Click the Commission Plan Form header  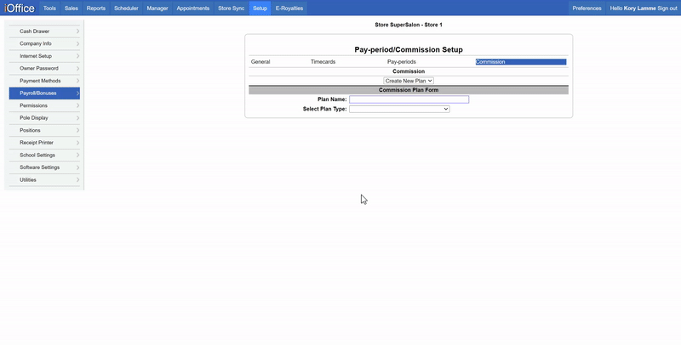pos(409,90)
